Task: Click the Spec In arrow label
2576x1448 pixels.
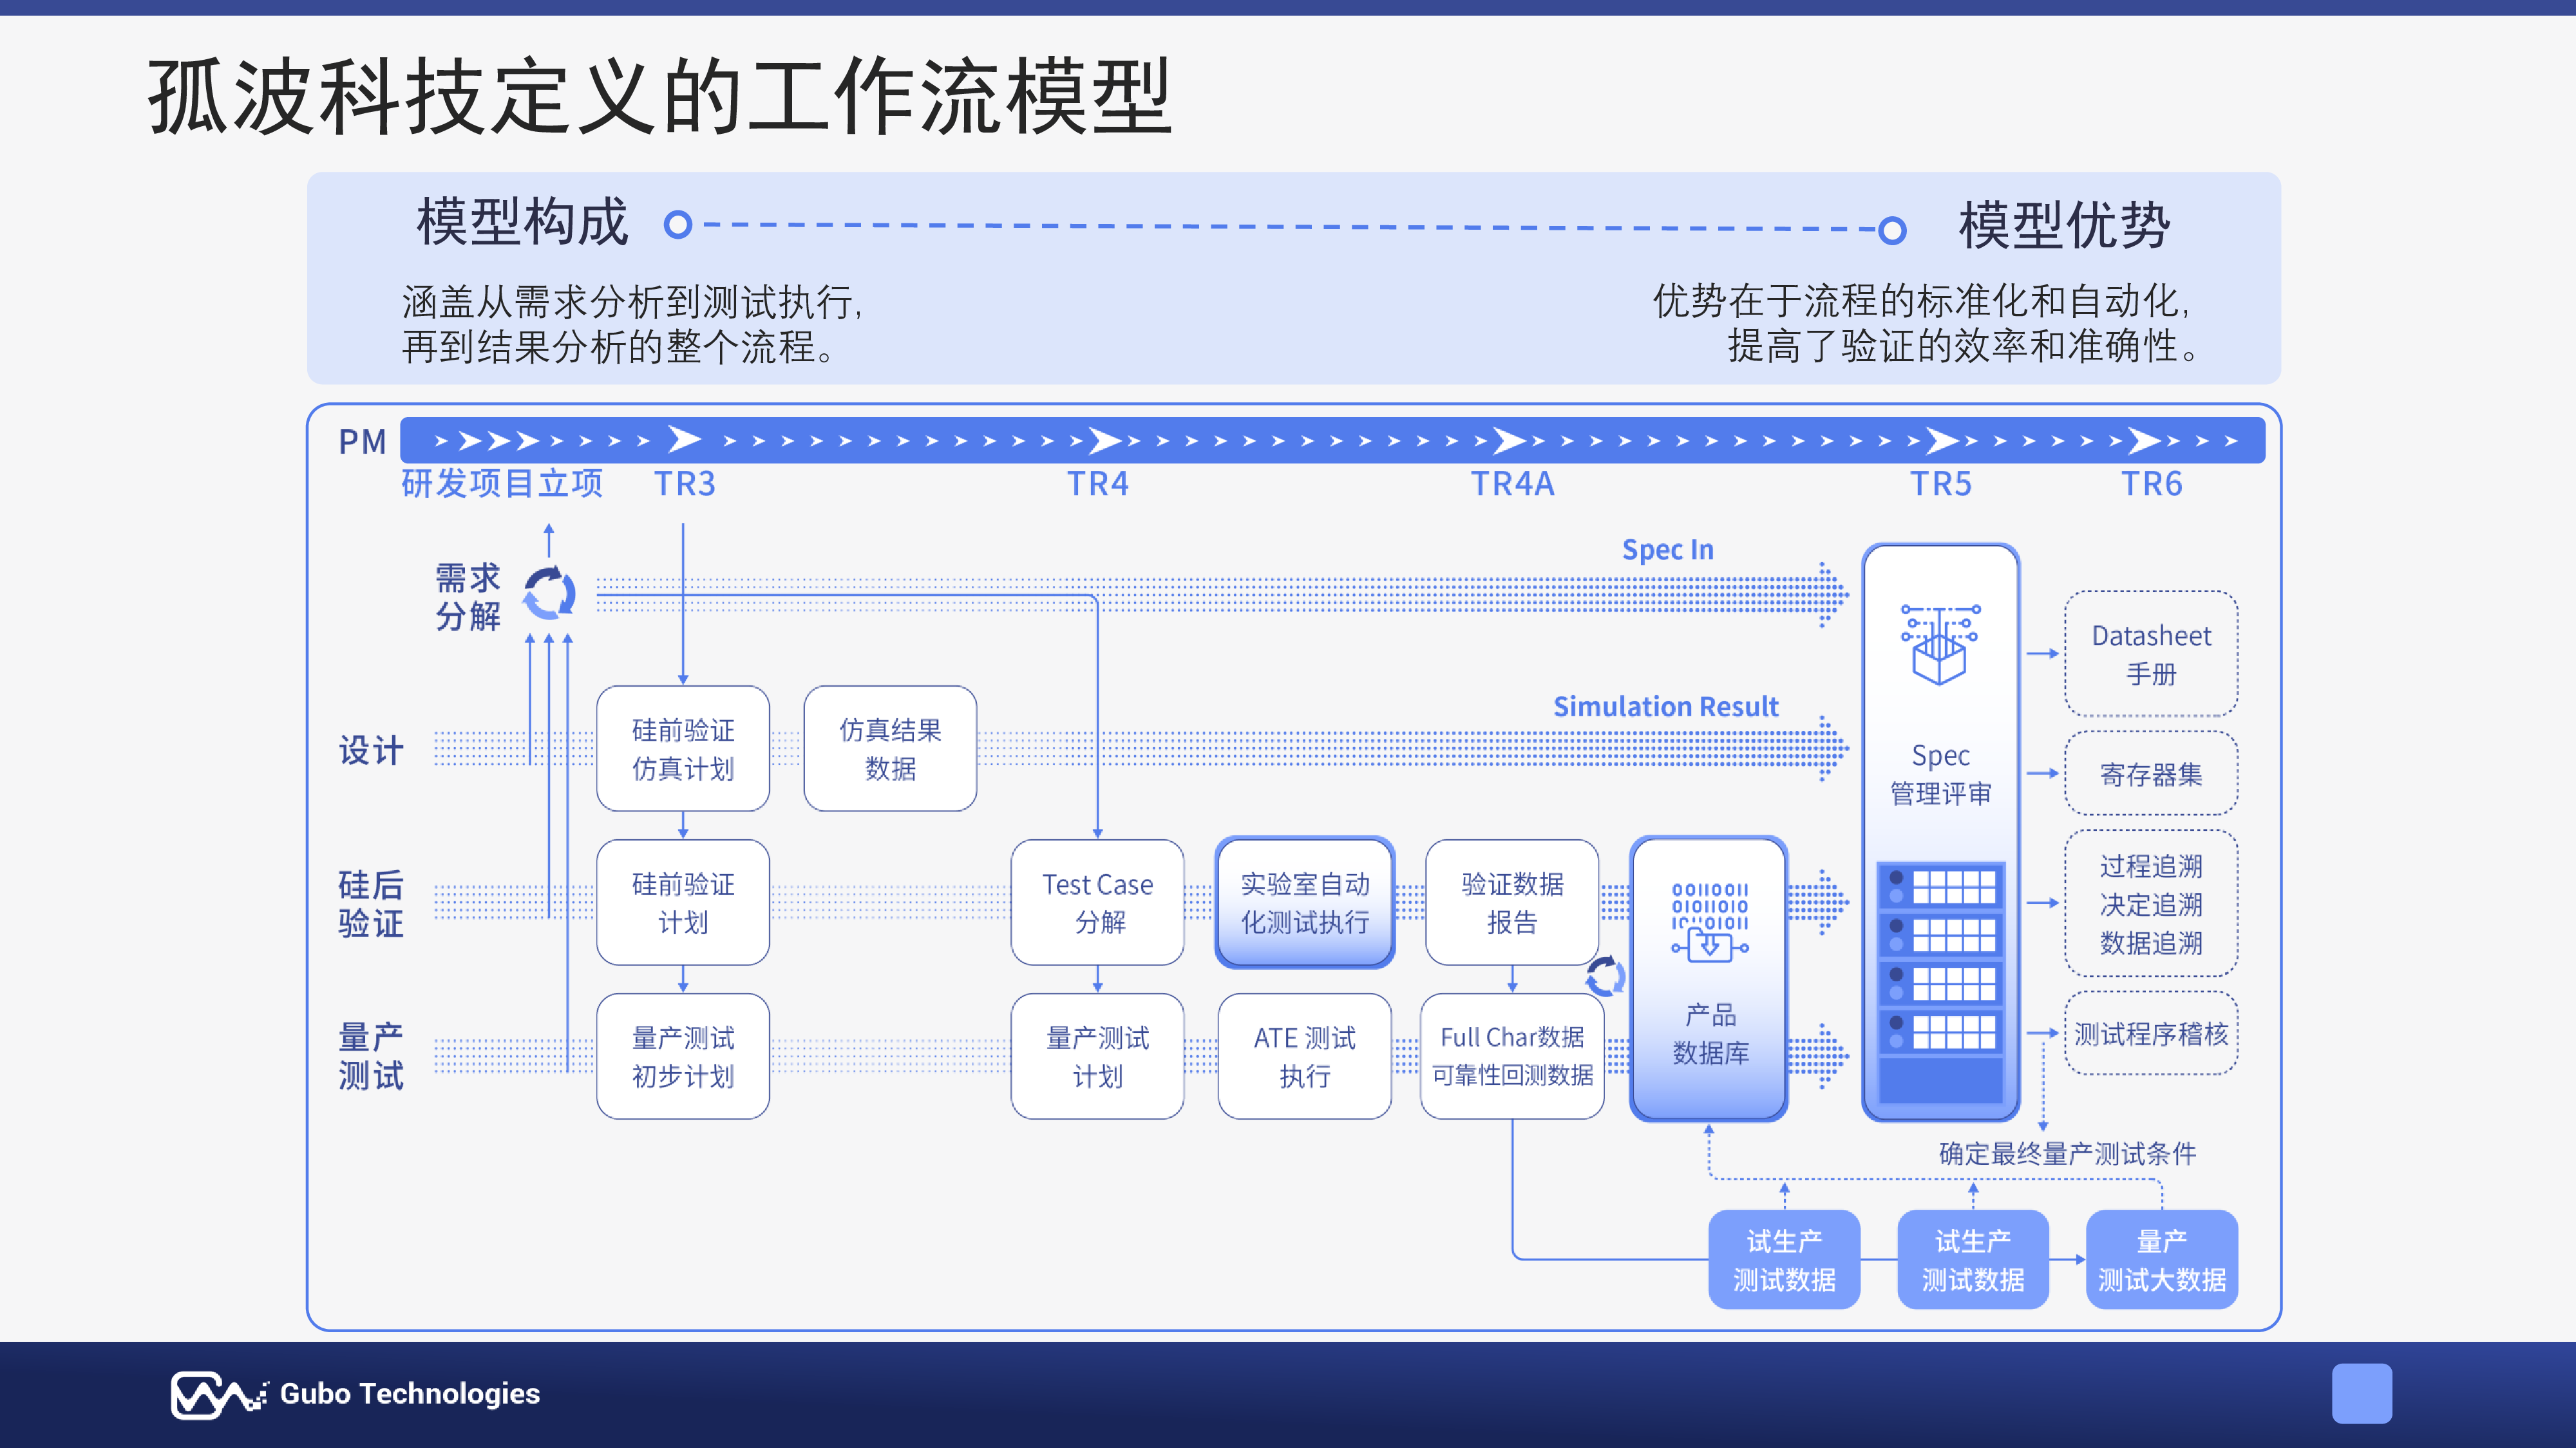Action: coord(1667,550)
